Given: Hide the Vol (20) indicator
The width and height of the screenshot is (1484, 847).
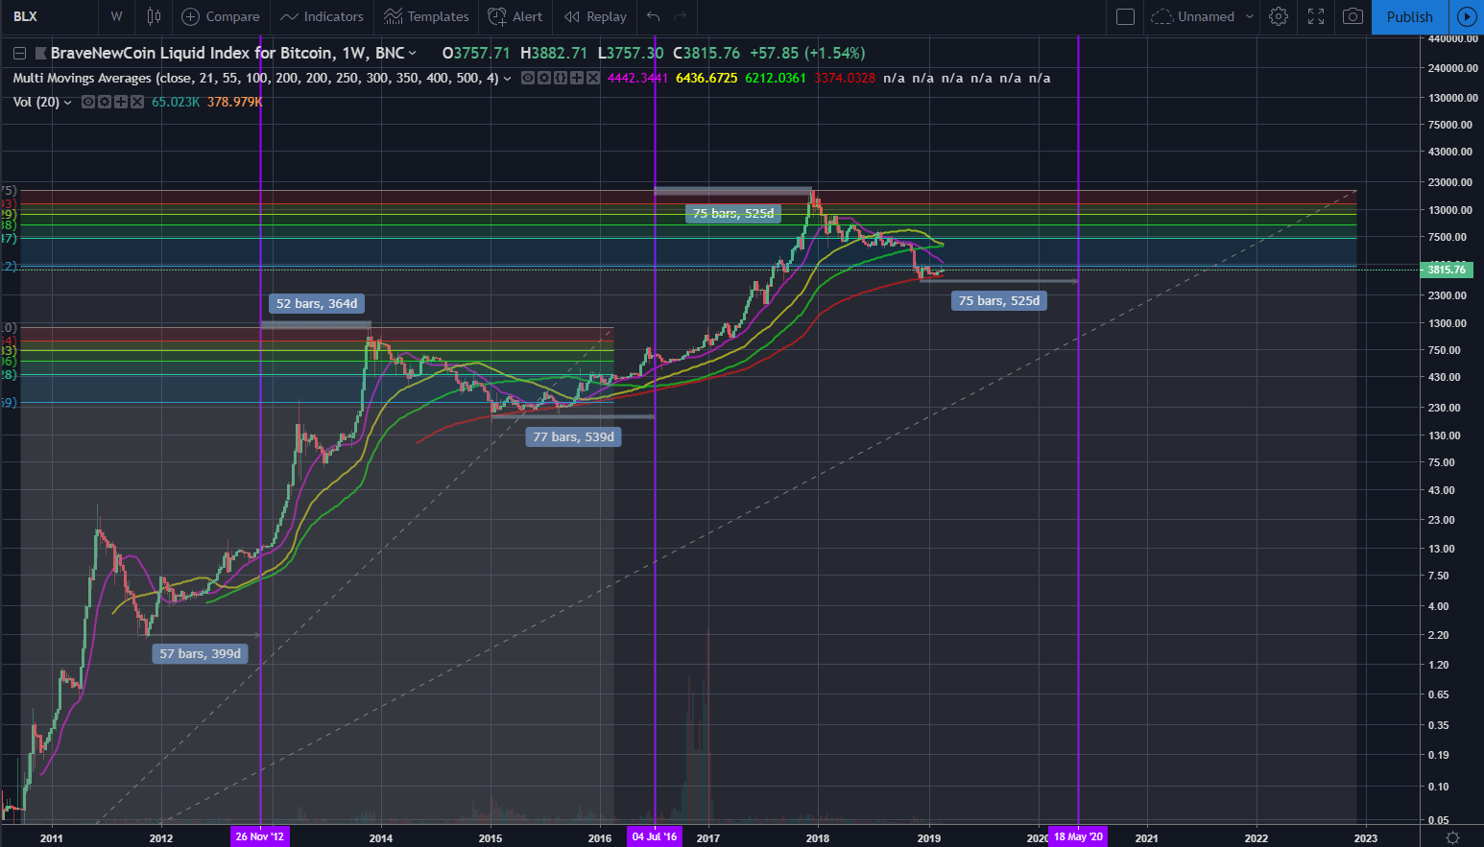Looking at the screenshot, I should click(87, 102).
